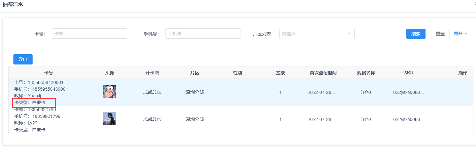Click the 手机号 search input field
Image resolution: width=476 pixels, height=151 pixels.
click(203, 34)
